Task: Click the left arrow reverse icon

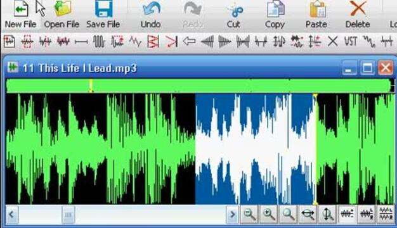Action: [x=189, y=41]
